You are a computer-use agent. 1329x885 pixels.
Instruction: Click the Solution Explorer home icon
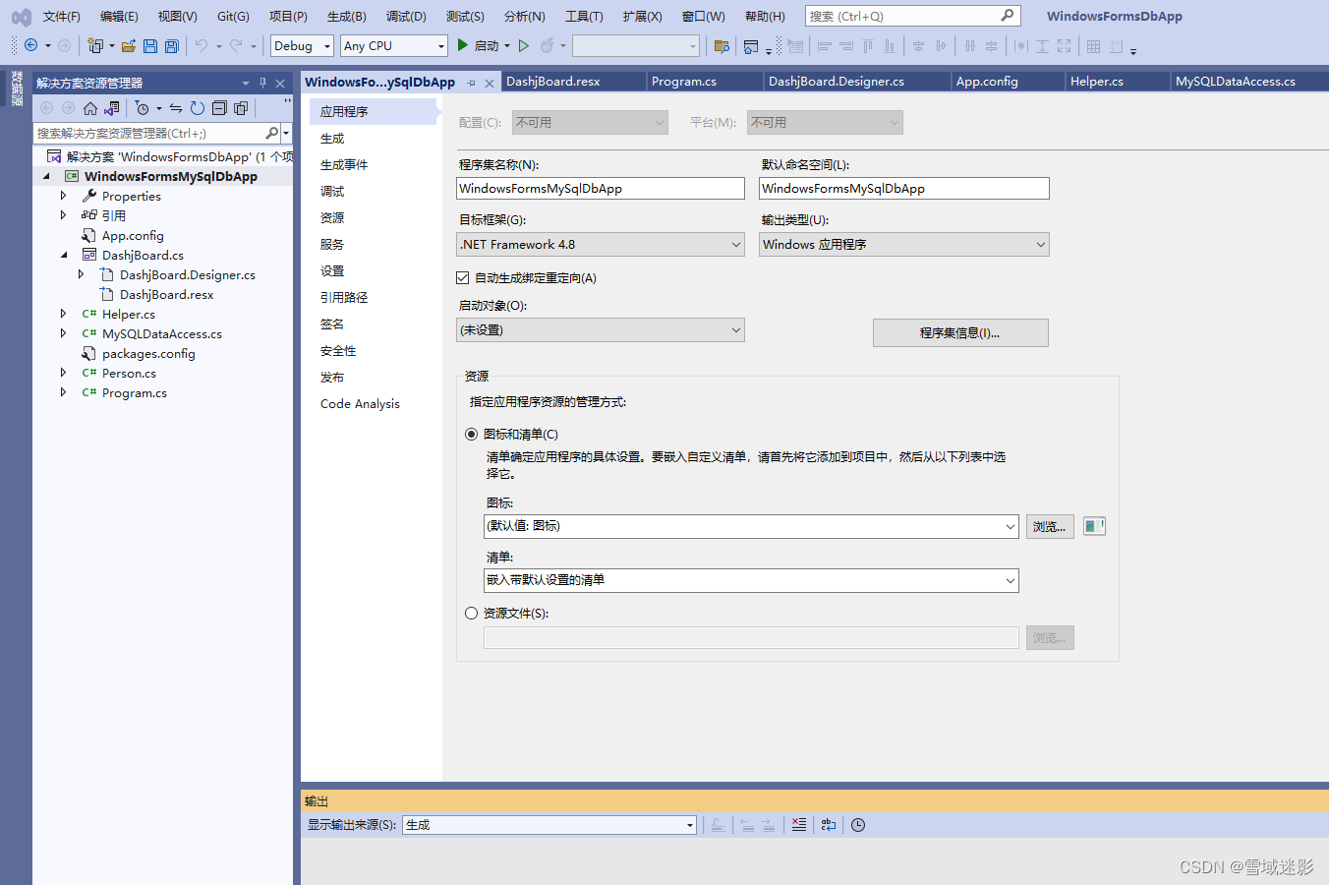click(x=90, y=108)
